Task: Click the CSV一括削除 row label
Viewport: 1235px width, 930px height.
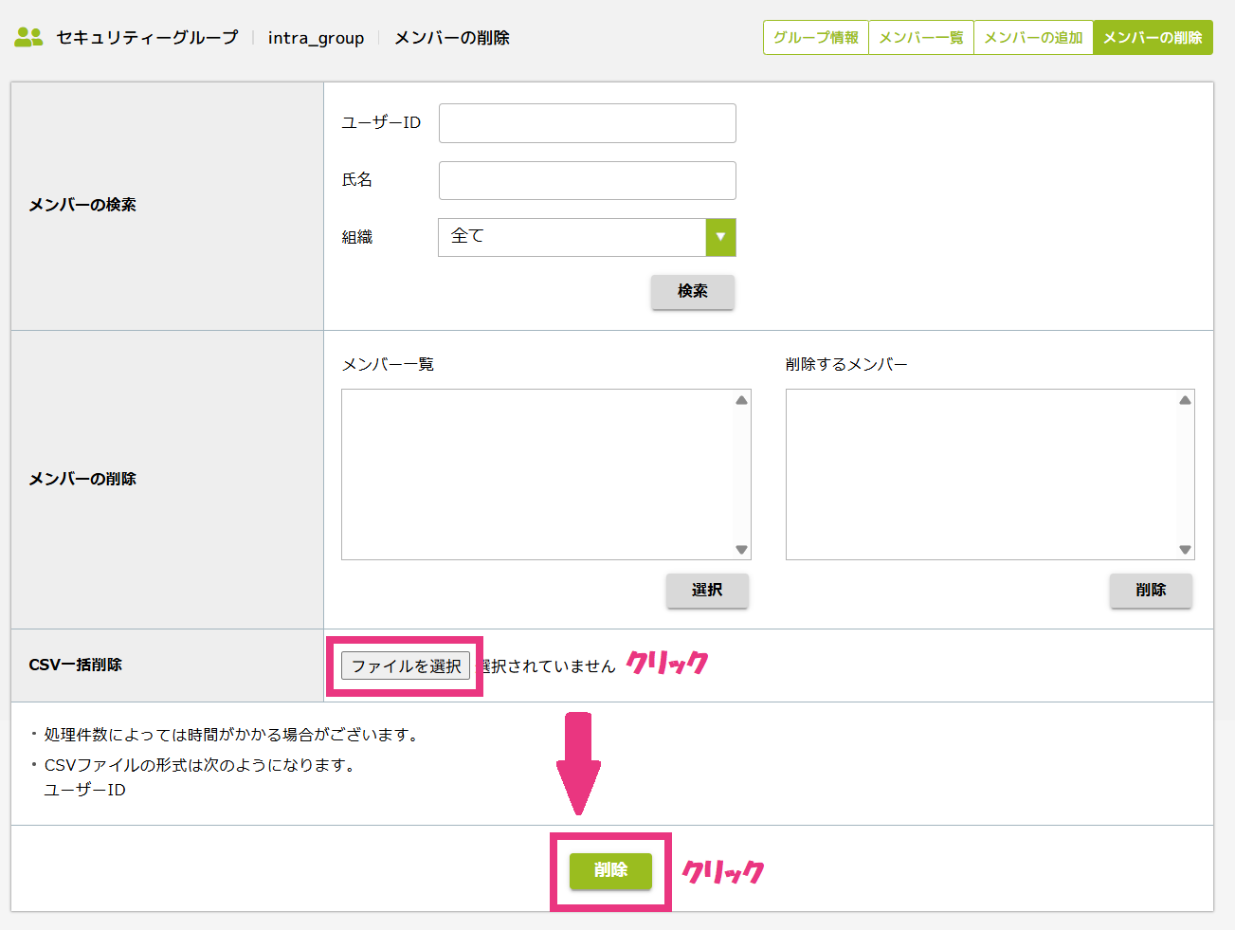Action: pos(76,665)
